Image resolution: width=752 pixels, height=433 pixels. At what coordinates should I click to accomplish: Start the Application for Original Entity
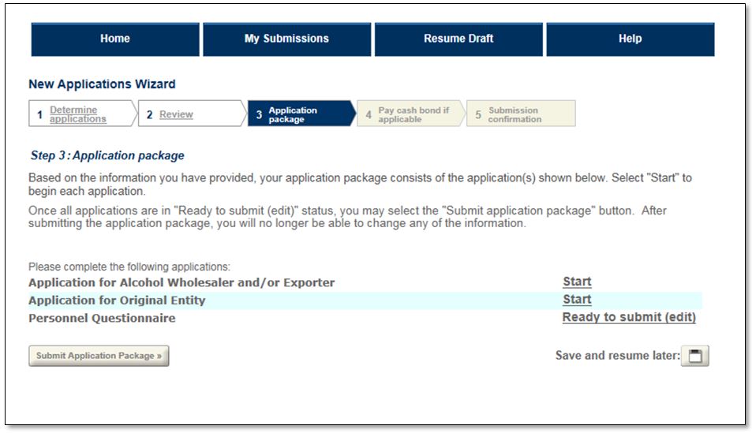click(x=577, y=300)
